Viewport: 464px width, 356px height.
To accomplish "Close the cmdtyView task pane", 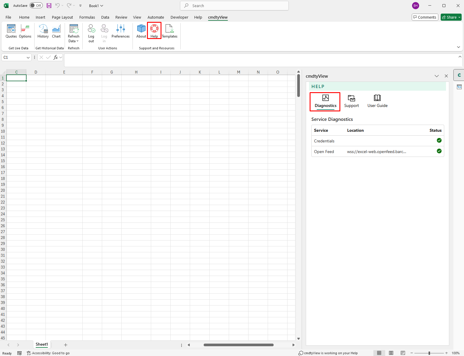I will click(x=446, y=76).
